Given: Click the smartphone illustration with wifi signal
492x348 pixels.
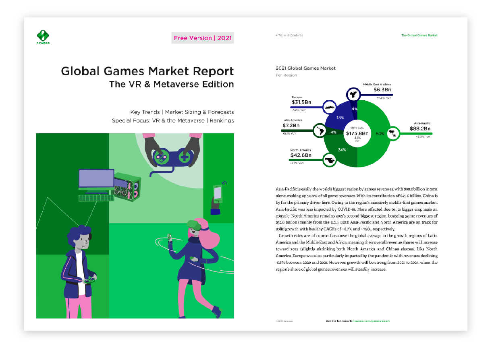Looking at the screenshot, I should pyautogui.click(x=218, y=194).
